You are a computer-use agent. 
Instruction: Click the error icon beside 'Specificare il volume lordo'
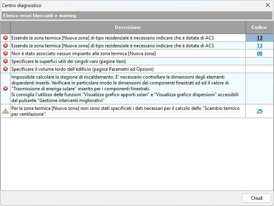tap(5, 69)
